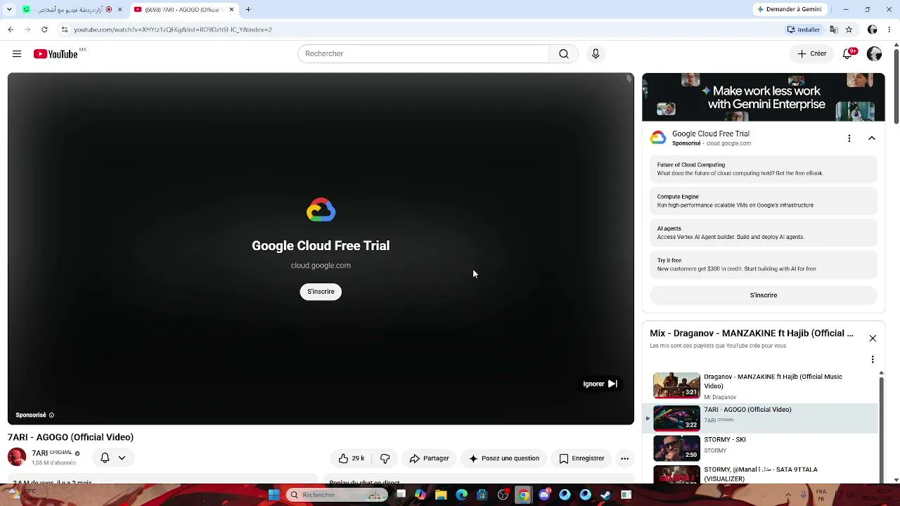Open the FRA language indicator in tray
The height and width of the screenshot is (506, 900).
click(x=821, y=495)
